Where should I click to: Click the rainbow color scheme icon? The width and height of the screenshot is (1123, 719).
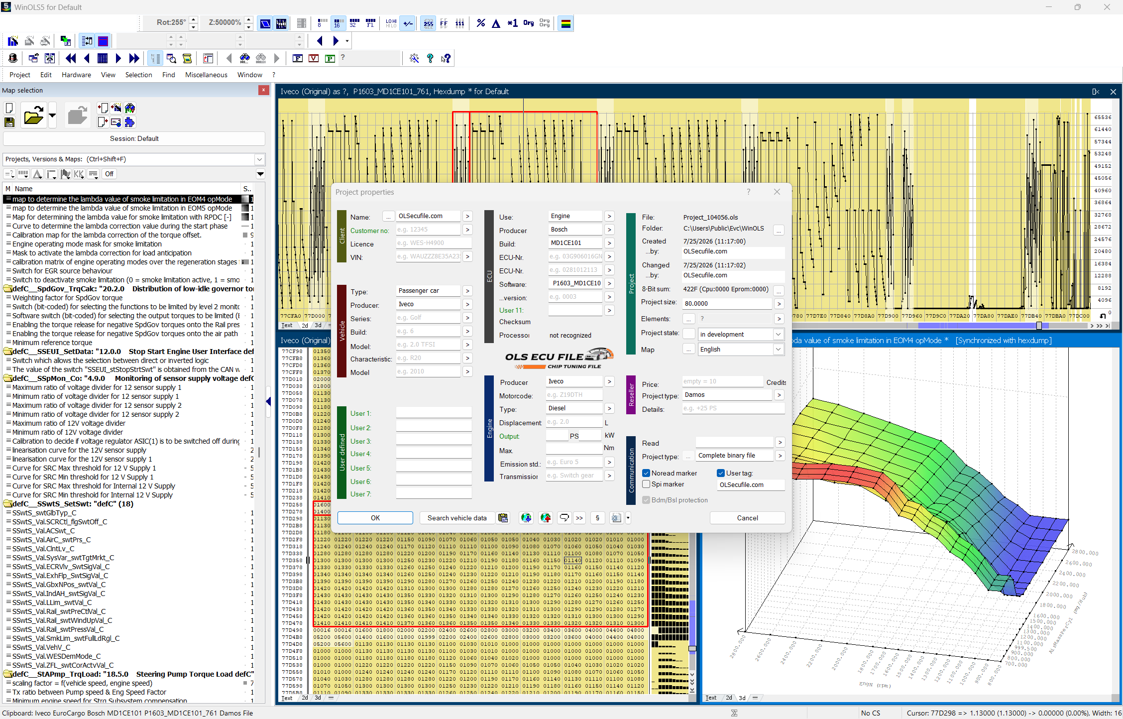[565, 23]
